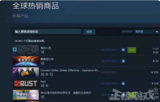160x102 pixels.
Task: Click the Apple icon under Counter-Strike listing
Action: [x=47, y=74]
